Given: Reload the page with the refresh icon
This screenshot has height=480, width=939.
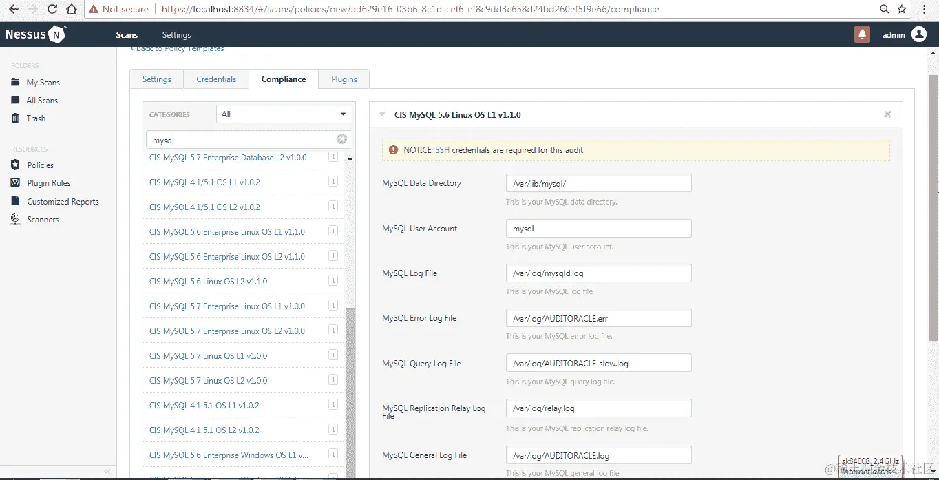Looking at the screenshot, I should pos(52,9).
